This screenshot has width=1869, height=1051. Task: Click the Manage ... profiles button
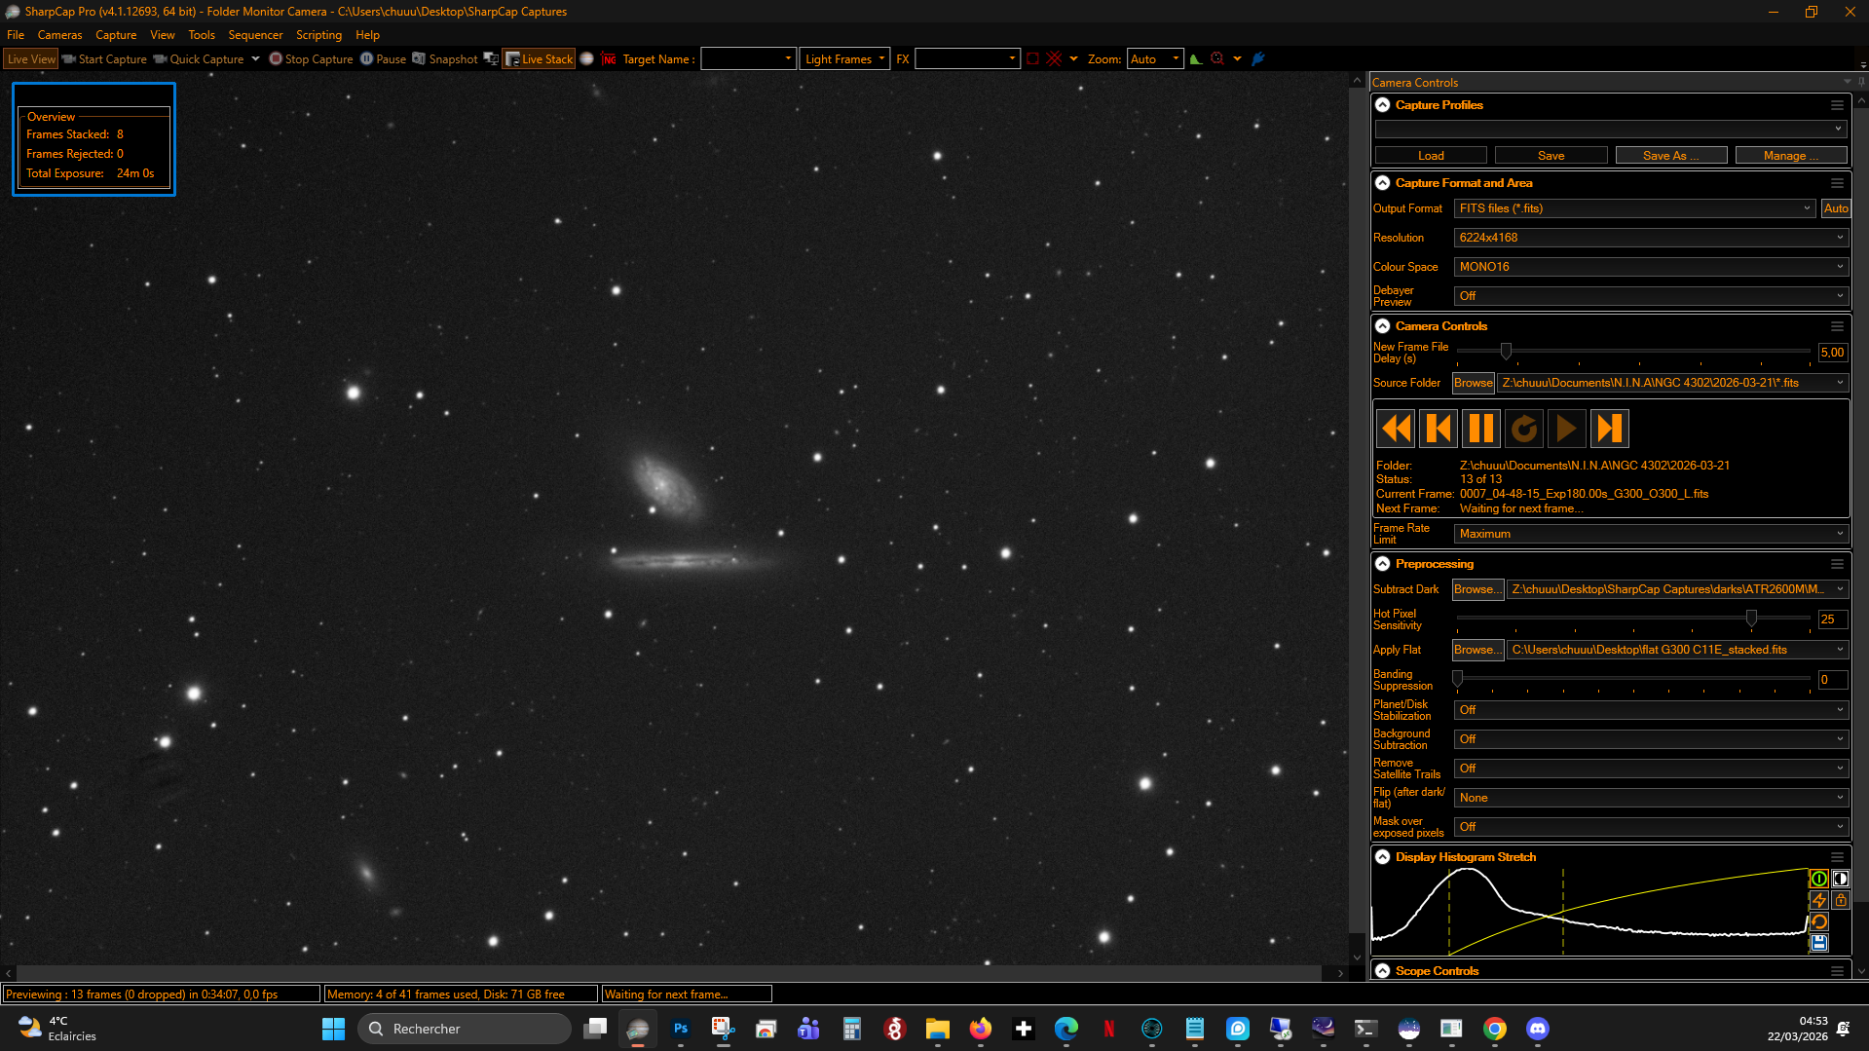[x=1791, y=156]
